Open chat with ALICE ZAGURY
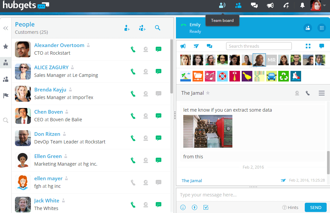This screenshot has height=213, width=330. (158, 72)
